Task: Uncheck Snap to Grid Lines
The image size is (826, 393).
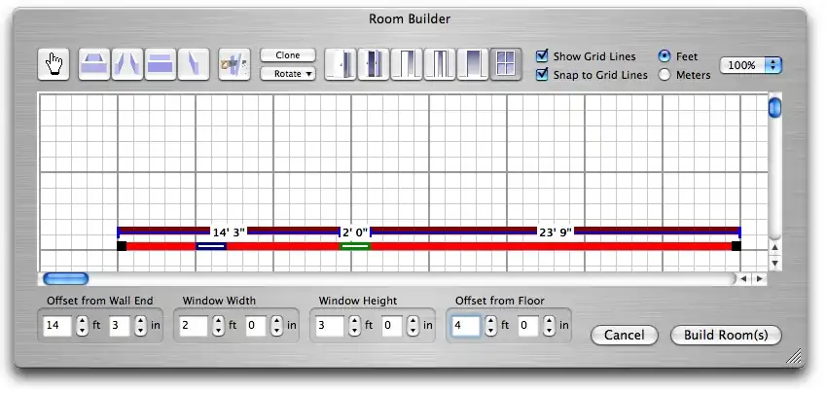Action: pos(543,75)
